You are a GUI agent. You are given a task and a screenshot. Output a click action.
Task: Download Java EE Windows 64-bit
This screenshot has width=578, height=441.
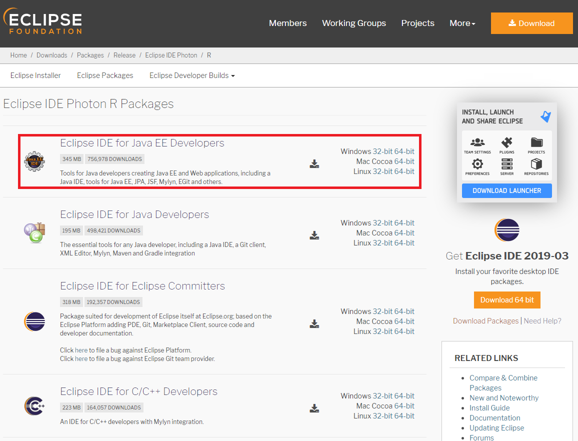tap(404, 151)
